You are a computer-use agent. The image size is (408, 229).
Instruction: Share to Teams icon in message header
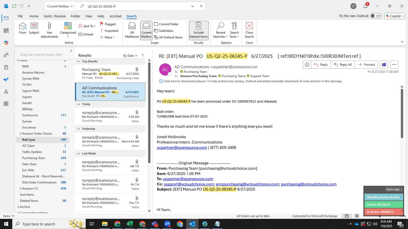[x=384, y=65]
